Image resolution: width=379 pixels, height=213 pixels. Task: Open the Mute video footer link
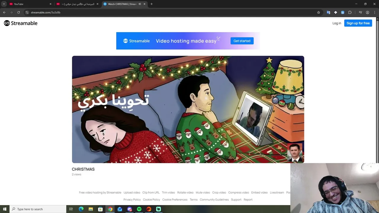[x=203, y=193]
